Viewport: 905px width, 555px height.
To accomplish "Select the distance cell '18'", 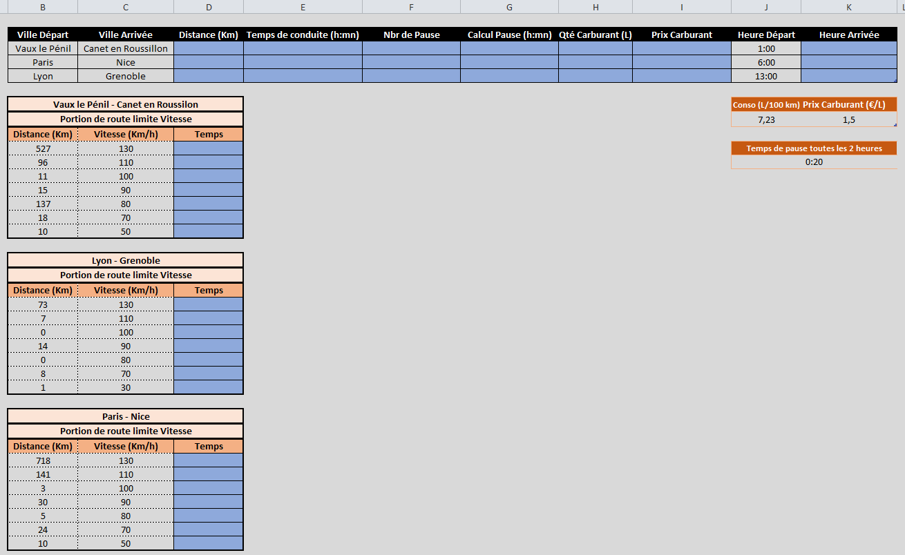I will coord(43,217).
